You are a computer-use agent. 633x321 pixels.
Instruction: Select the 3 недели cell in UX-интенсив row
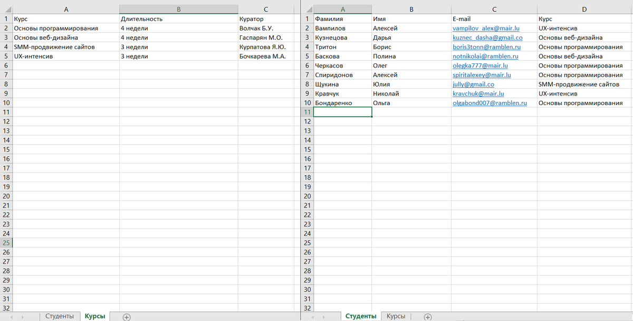point(179,56)
